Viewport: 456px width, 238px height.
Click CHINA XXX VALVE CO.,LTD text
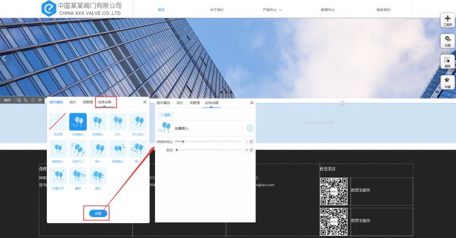click(x=89, y=13)
